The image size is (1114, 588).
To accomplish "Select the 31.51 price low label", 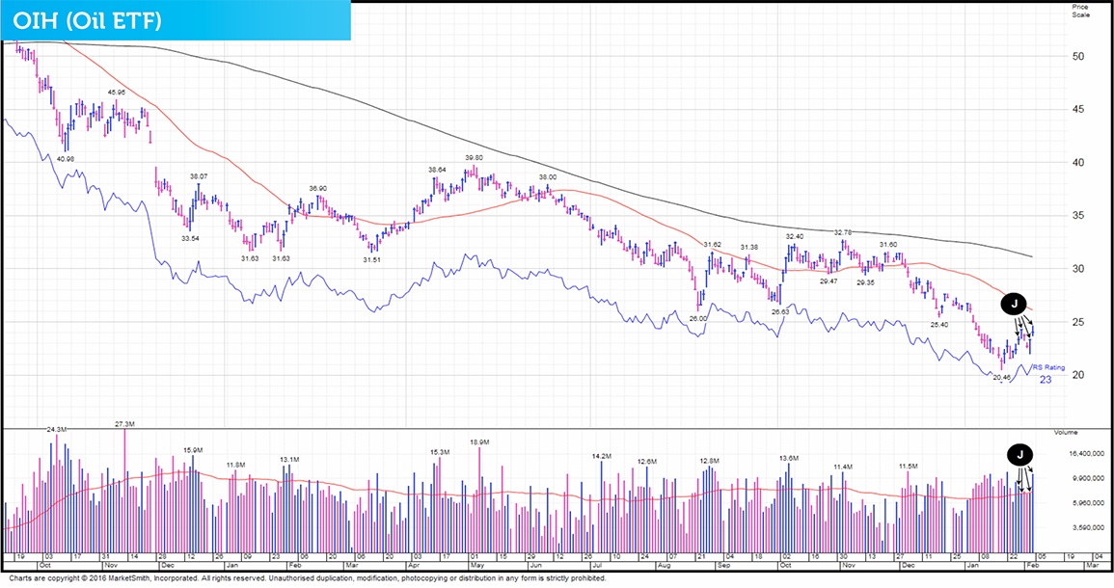I will pos(371,260).
